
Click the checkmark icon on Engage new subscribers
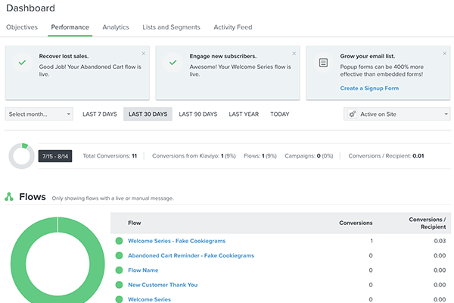[173, 63]
